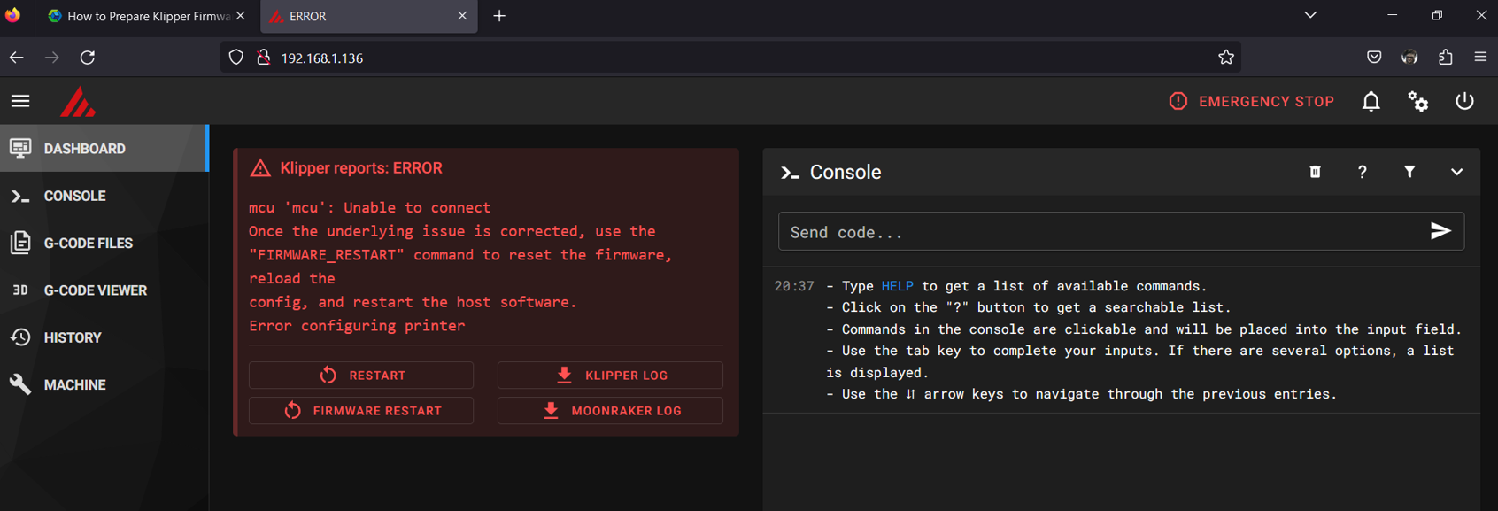1498x511 pixels.
Task: Focus the Send code input field
Action: tap(1102, 232)
